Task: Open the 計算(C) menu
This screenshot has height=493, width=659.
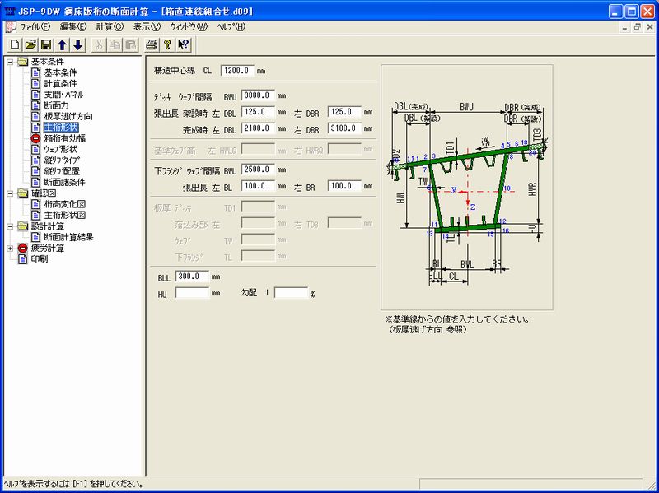Action: click(109, 26)
